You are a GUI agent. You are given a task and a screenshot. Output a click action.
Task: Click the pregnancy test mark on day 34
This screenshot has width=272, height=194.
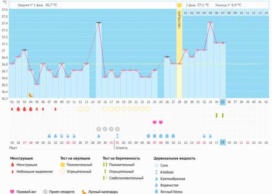click(217, 116)
